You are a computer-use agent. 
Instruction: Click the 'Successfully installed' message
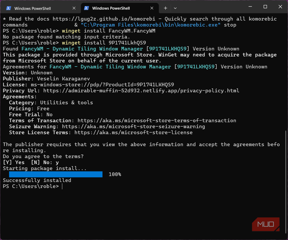tap(37, 180)
